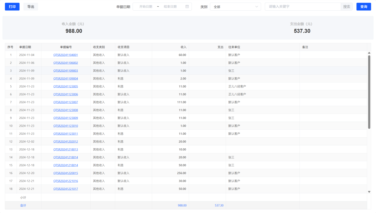This screenshot has width=376, height=213.
Task: Click the blue 打印 button
Action: tap(12, 7)
